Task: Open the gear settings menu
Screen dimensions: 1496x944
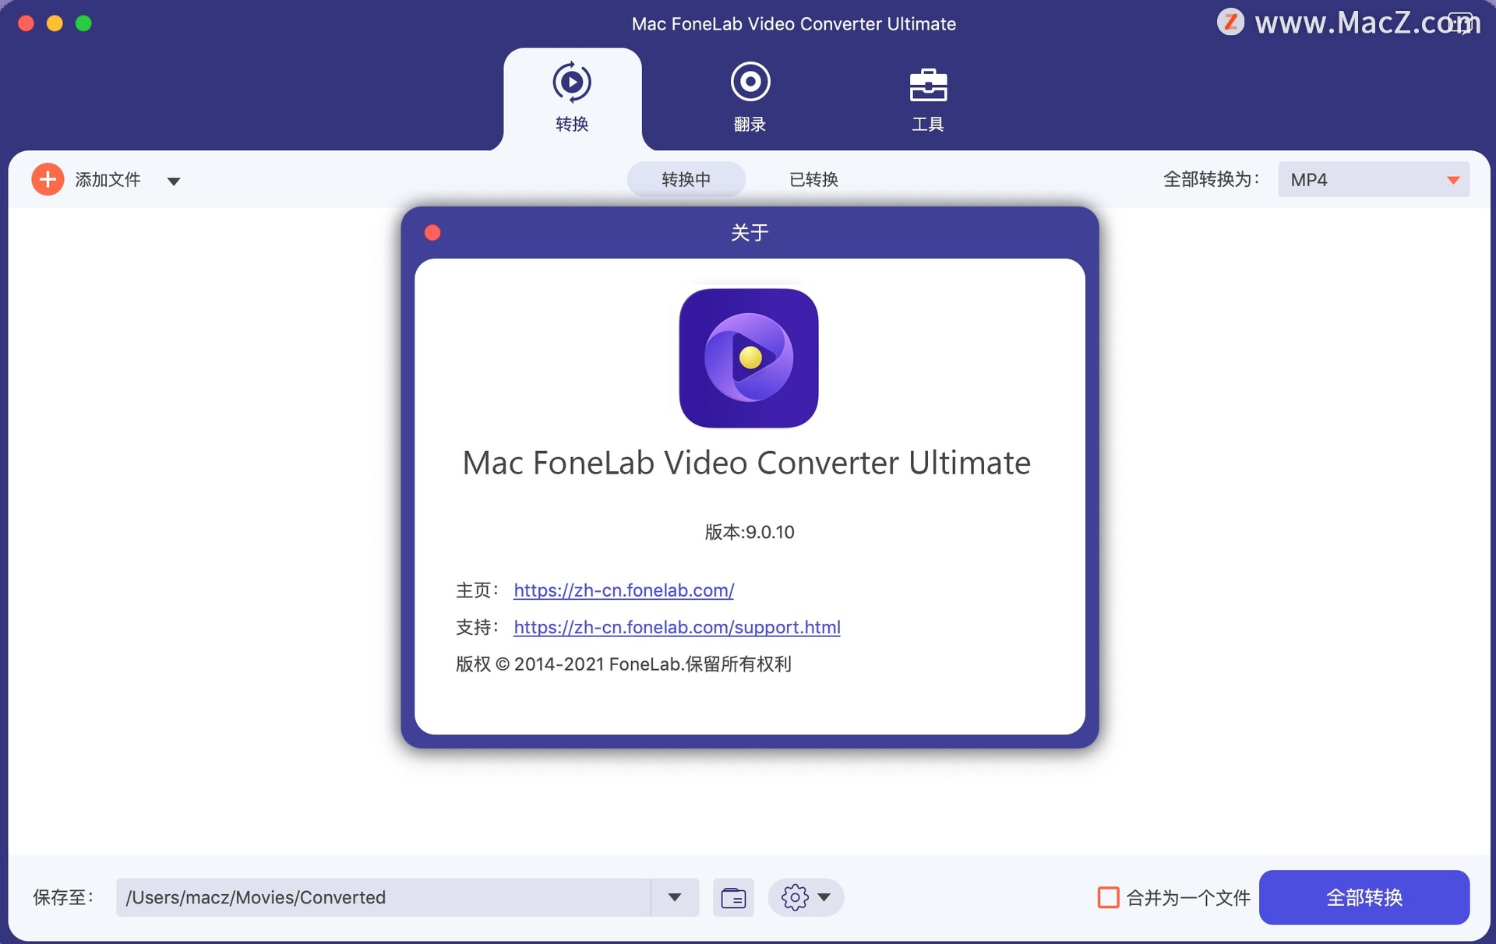Action: tap(806, 897)
